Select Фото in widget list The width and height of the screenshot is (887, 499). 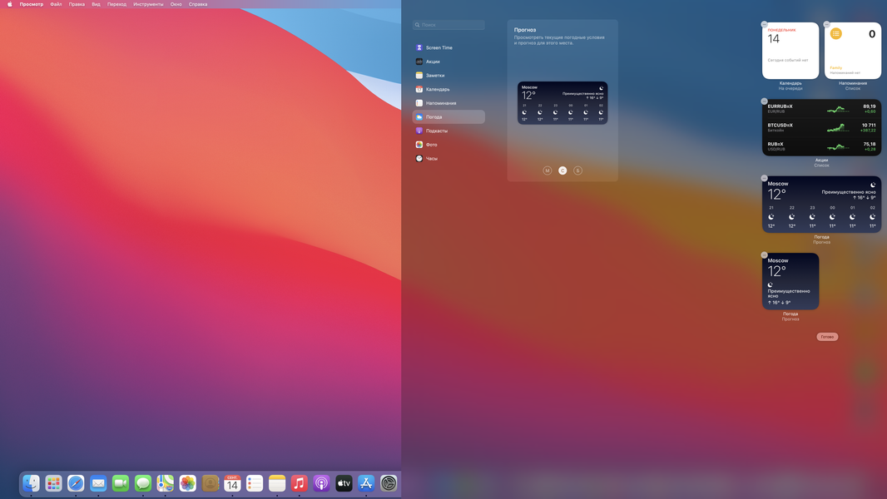(448, 145)
